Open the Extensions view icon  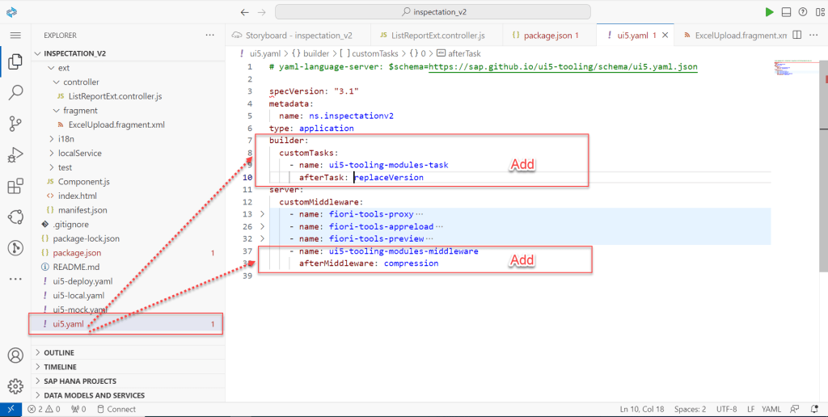pyautogui.click(x=15, y=187)
